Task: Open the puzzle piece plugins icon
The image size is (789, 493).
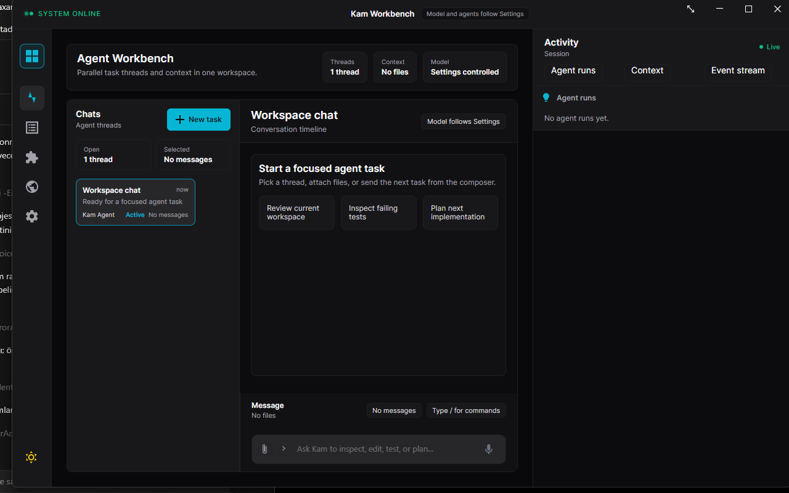Action: coord(32,157)
